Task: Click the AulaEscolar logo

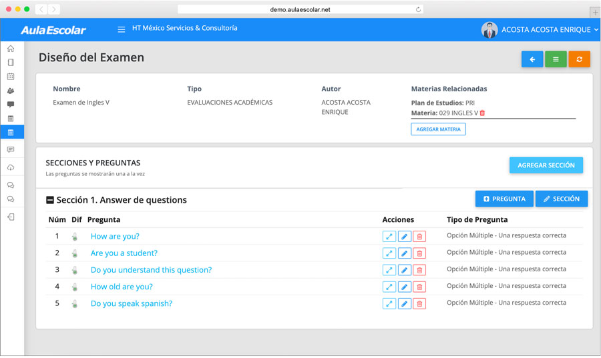Action: 53,30
